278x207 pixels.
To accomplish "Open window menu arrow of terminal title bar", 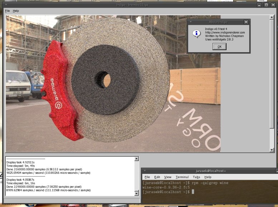I will [144, 171].
